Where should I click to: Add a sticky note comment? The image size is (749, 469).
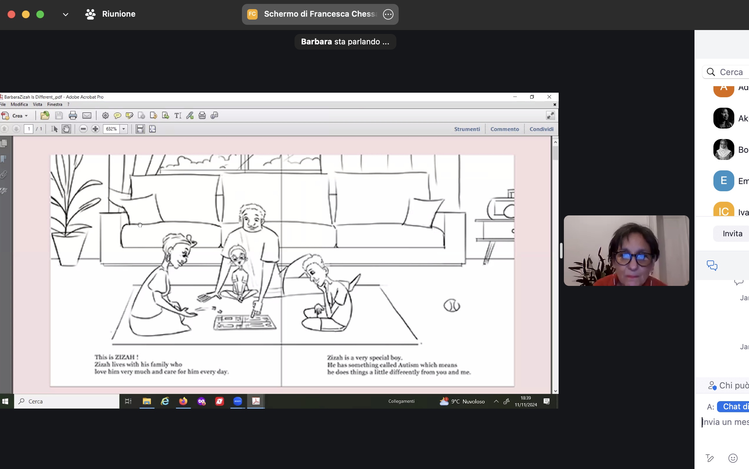click(x=117, y=115)
